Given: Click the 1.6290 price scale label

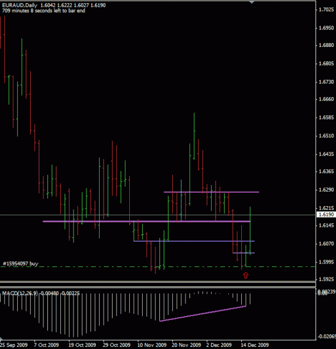Looking at the screenshot, I should (326, 190).
